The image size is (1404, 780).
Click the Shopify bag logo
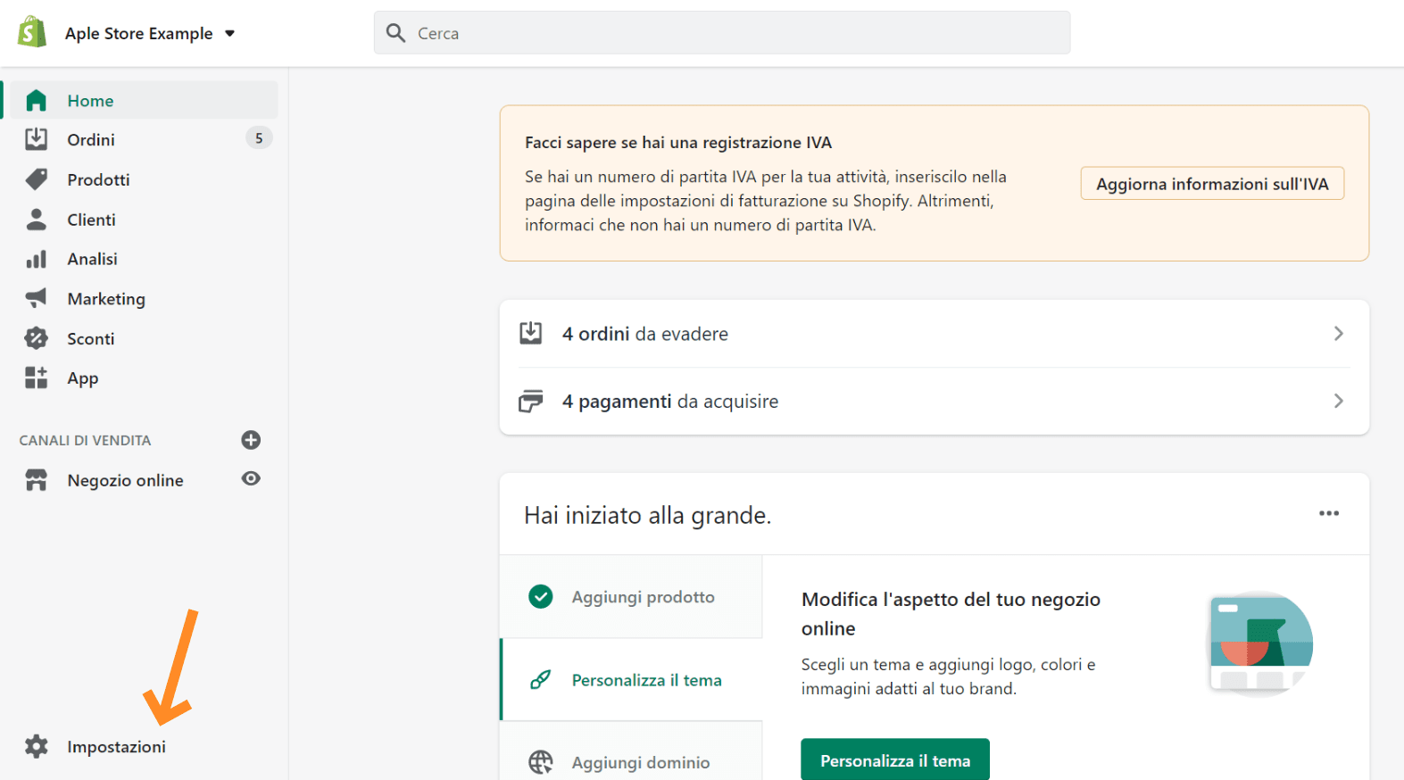tap(32, 32)
